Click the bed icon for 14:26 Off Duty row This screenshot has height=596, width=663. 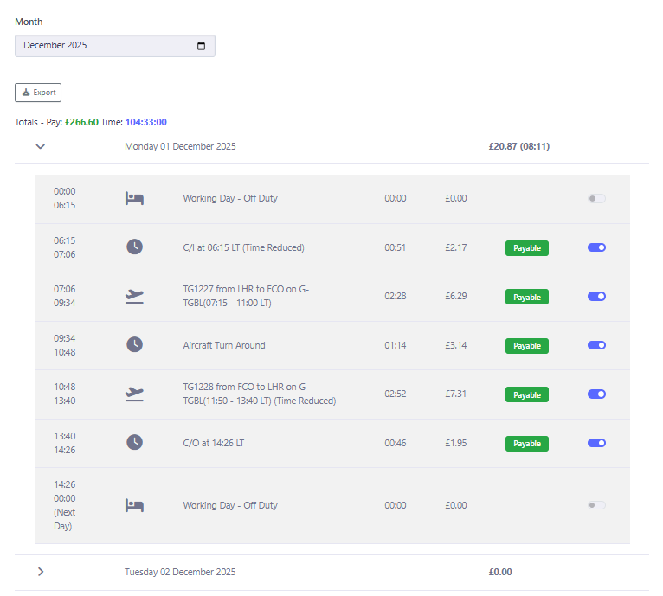pyautogui.click(x=134, y=505)
